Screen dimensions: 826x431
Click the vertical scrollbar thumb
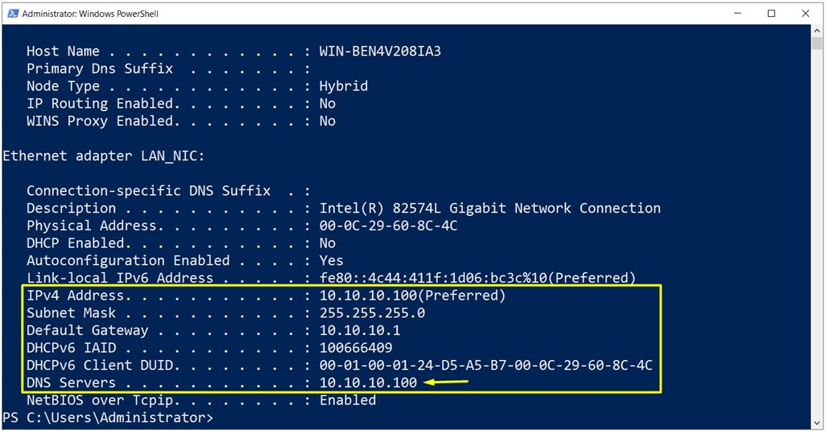coord(816,44)
